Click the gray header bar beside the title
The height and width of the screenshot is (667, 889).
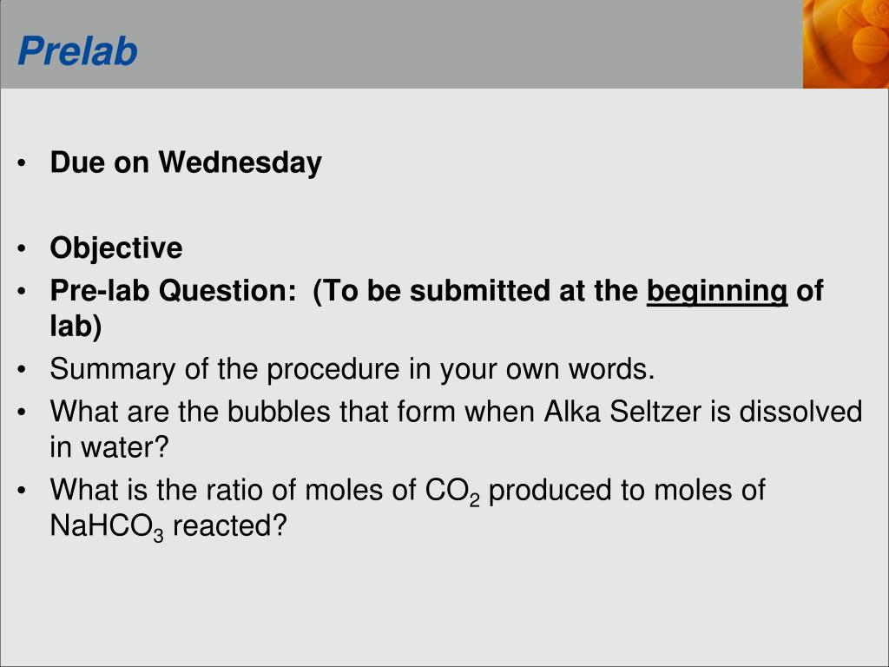471,44
